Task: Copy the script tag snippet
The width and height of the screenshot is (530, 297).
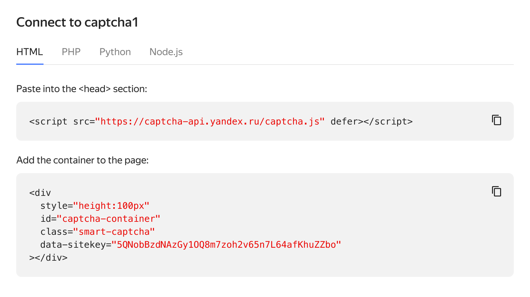Action: (x=497, y=120)
